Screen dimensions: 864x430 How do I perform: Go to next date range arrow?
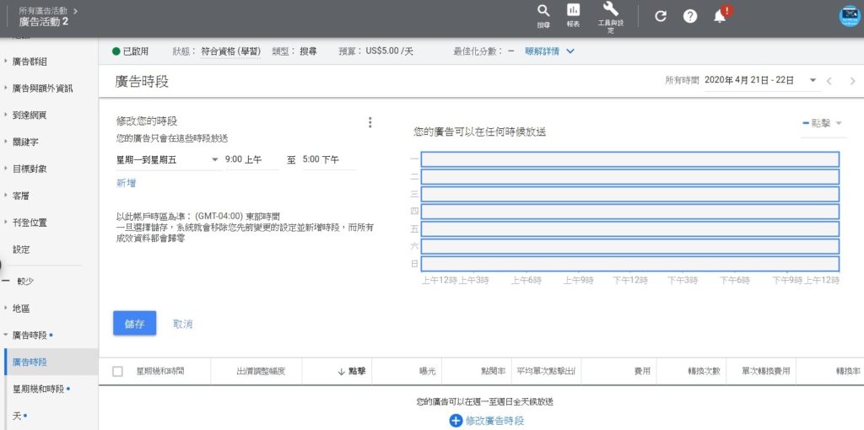pyautogui.click(x=852, y=81)
